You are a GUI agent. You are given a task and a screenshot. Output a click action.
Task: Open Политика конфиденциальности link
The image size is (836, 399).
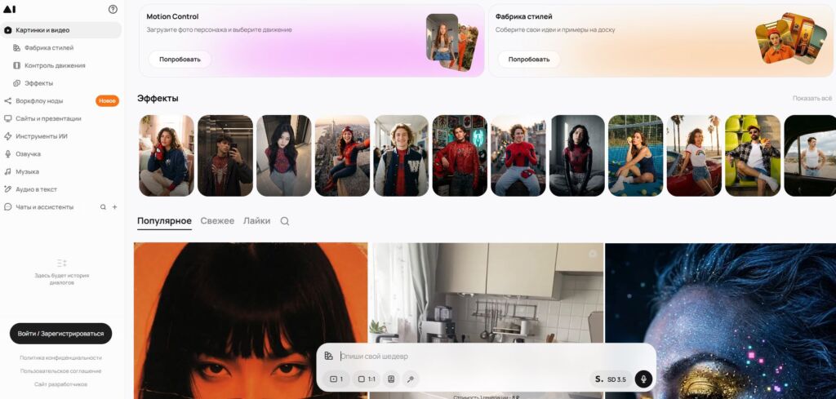pos(60,358)
